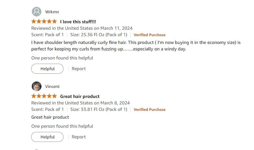The image size is (254, 150).
Task: Click the March 11, 2024 review date line
Action: (82, 28)
